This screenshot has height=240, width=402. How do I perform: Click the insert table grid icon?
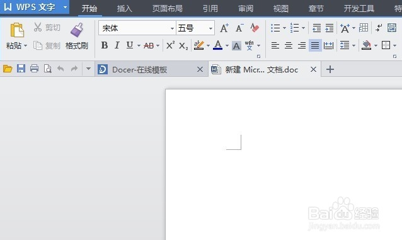pyautogui.click(x=364, y=28)
